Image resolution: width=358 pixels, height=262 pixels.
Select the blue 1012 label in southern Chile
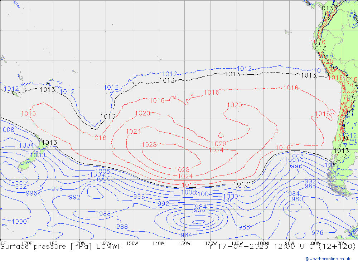332,165
